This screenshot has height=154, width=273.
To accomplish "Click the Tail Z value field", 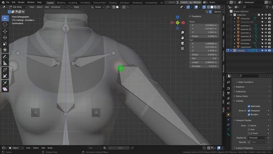I will 204,50.
